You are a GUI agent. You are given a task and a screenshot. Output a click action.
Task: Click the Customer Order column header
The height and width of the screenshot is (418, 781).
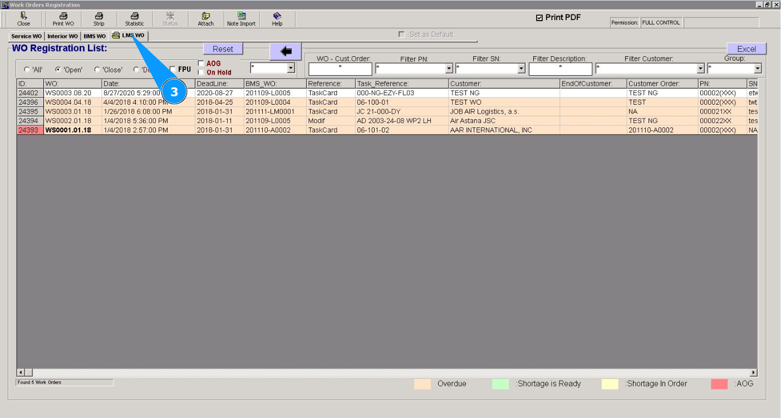[662, 83]
